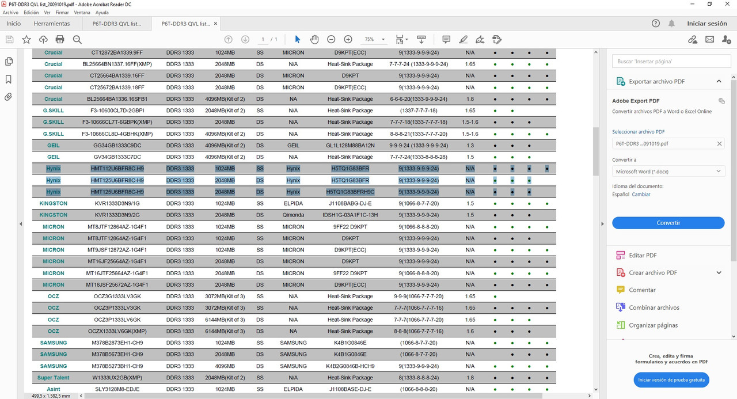737x399 pixels.
Task: Open the Ayuda menu
Action: click(102, 12)
